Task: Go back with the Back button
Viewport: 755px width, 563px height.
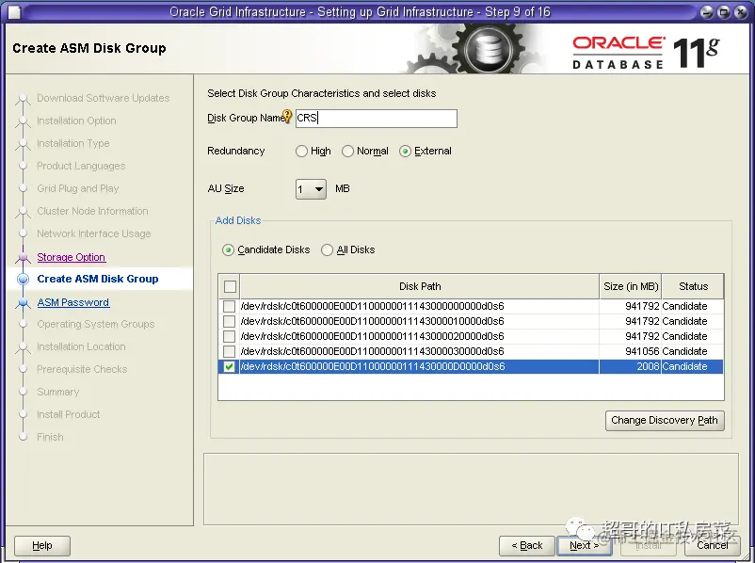Action: (x=527, y=546)
